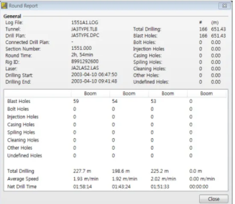This screenshot has width=235, height=204.
Task: Click the Total Drilling label in General
Action: (x=147, y=29)
